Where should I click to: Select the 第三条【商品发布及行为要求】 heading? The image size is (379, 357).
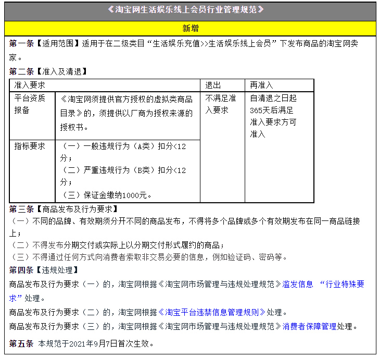tap(64, 209)
